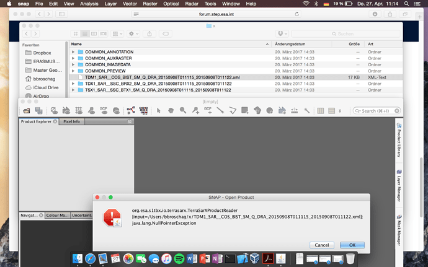Expand the COMMON_ANNOTATION folder

click(73, 52)
